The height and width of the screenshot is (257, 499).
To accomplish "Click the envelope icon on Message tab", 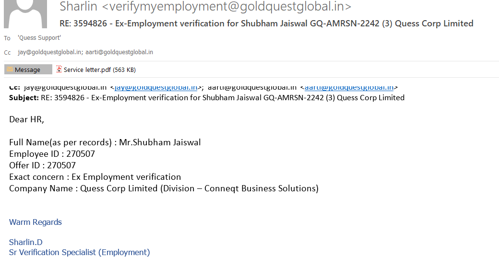I will click(10, 70).
